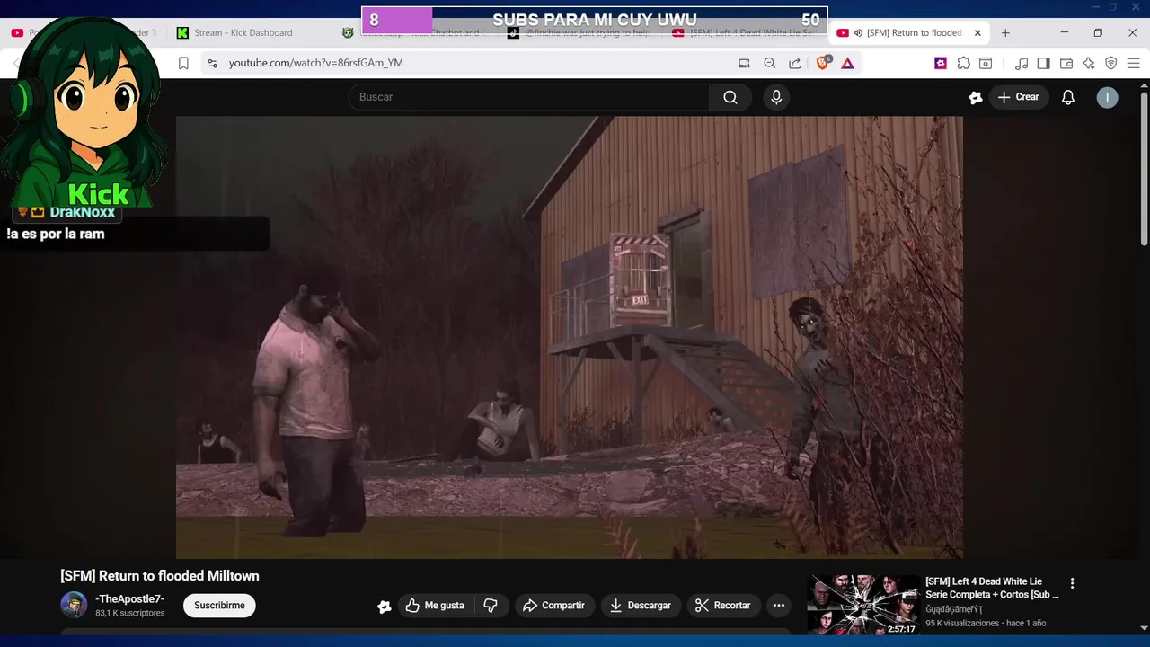Open the extensions puzzle piece menu
This screenshot has height=647, width=1150.
pos(963,63)
